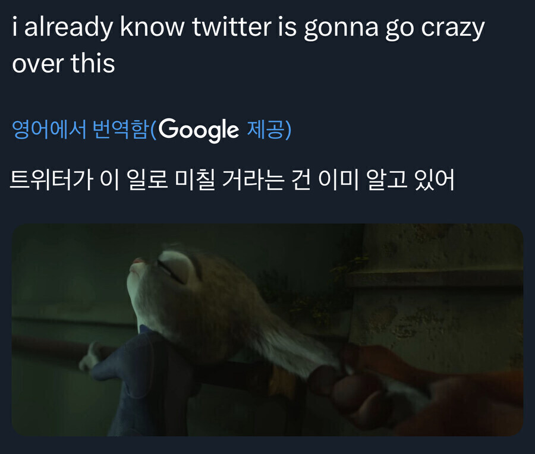This screenshot has width=535, height=454.
Task: Click the rabbit's outstretched paw on the left
Action: 89,357
